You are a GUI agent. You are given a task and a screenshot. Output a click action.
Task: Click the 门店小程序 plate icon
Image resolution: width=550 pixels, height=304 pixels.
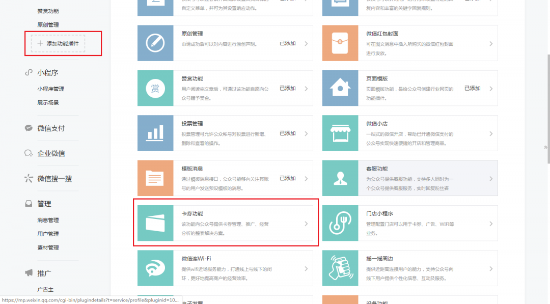point(340,224)
